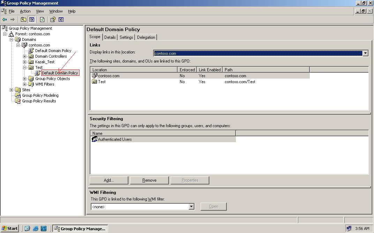Expand the Group Policy Objects node

click(x=24, y=79)
